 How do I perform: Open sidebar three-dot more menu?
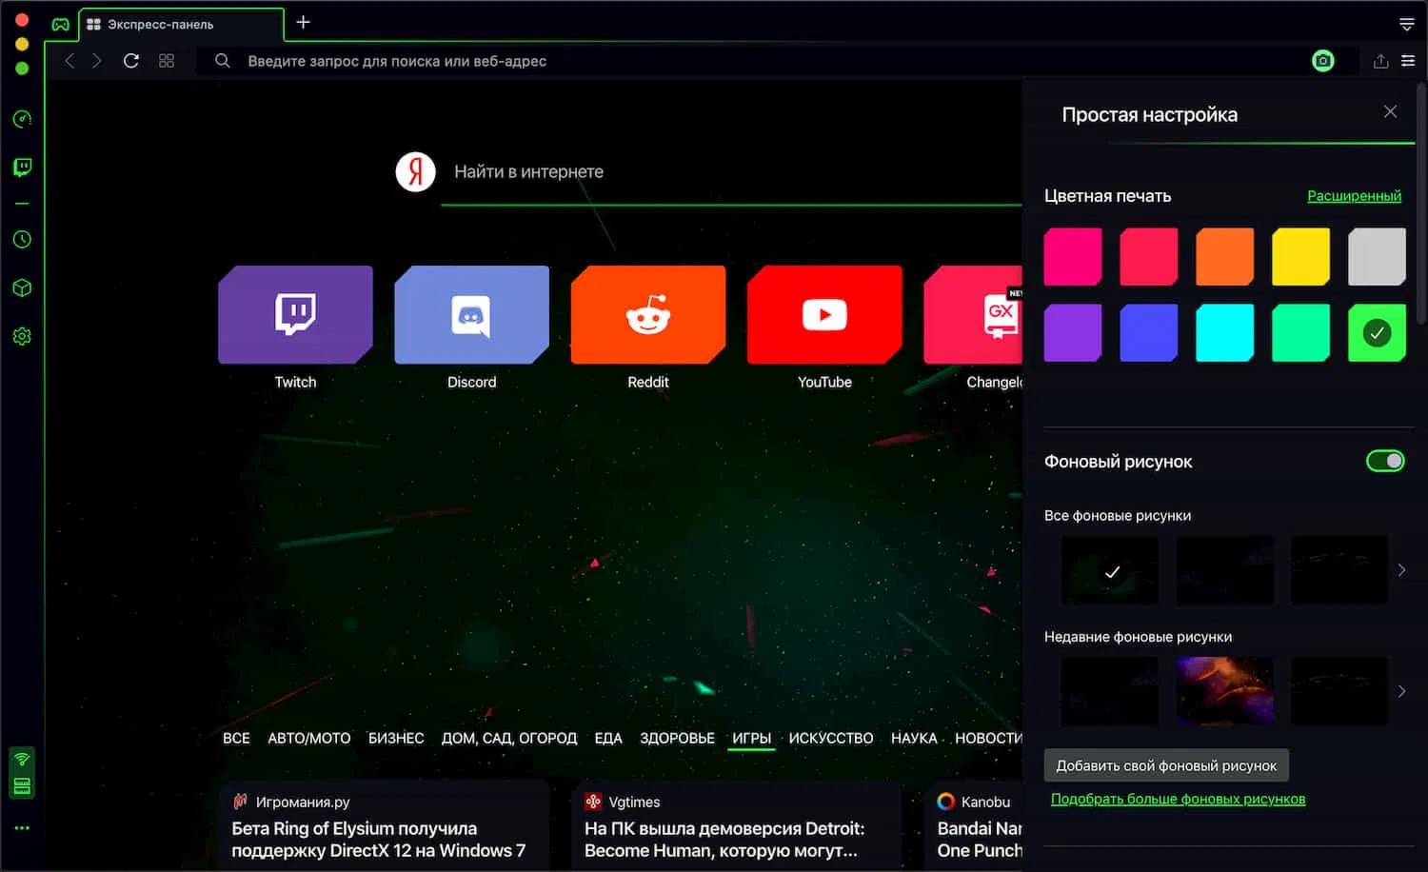coord(22,828)
